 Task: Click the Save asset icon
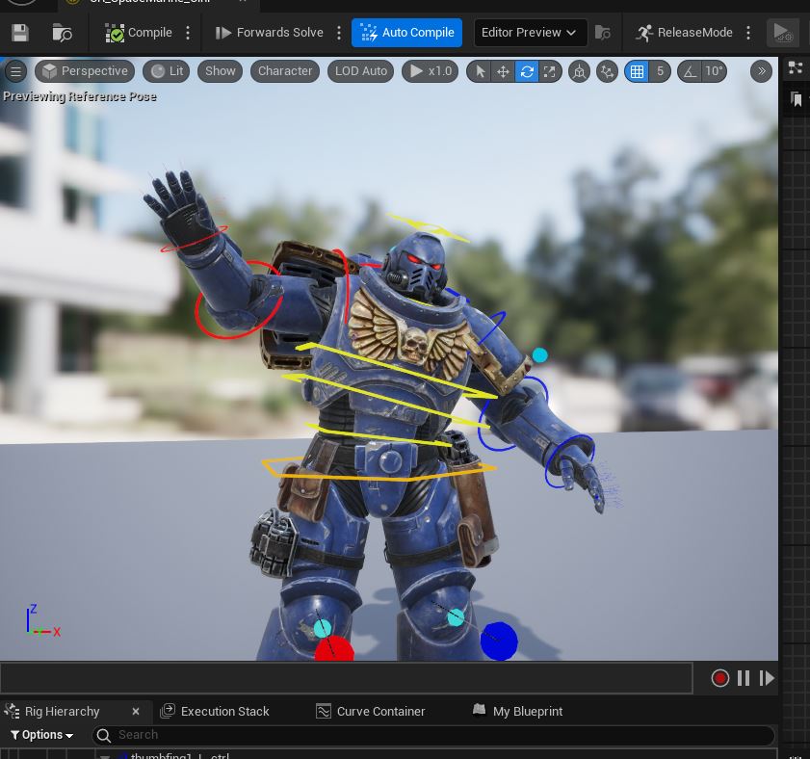click(20, 33)
